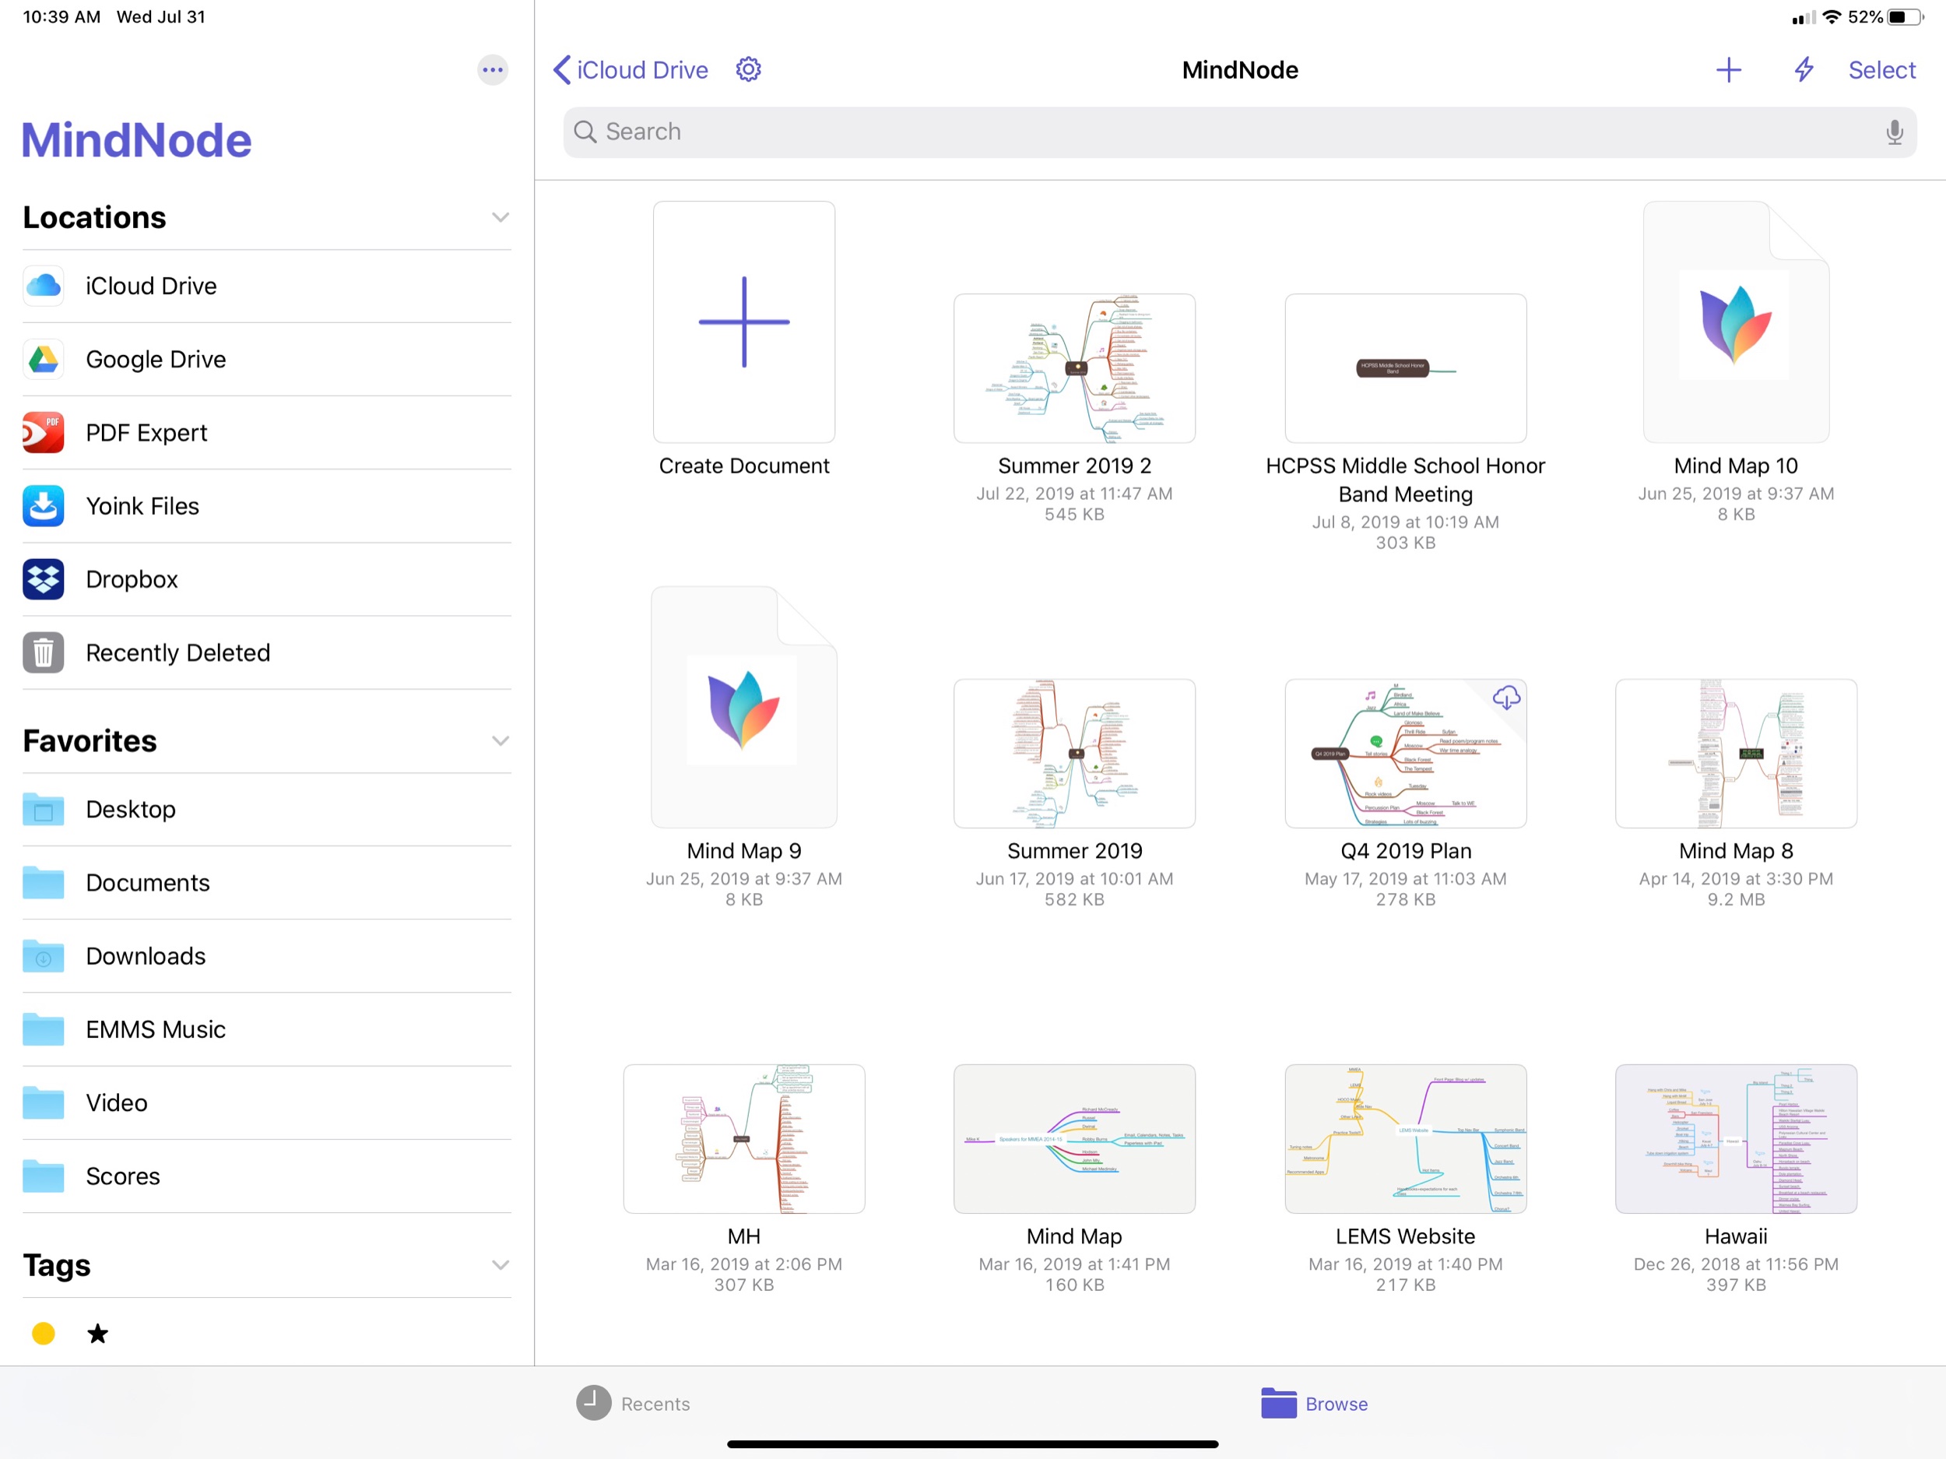Open the Mind Map document from Mar 16

(x=1074, y=1139)
